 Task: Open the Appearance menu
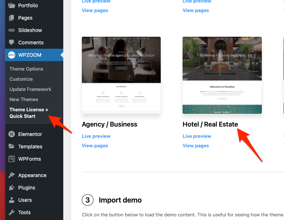pos(34,175)
